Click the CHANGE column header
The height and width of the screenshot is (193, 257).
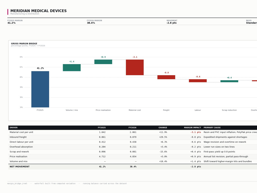(x=163, y=128)
